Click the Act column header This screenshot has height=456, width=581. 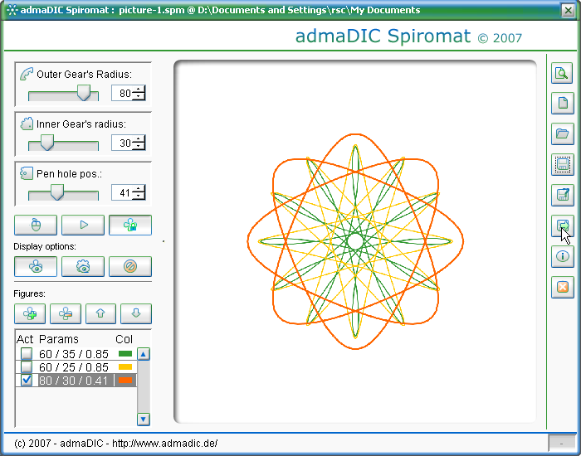[25, 339]
